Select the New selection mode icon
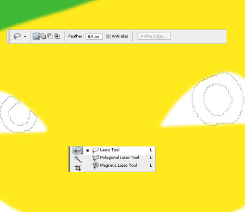245x212 pixels. [x=36, y=37]
